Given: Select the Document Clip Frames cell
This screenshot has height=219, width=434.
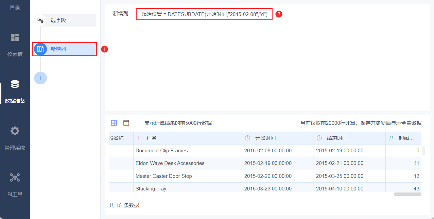Looking at the screenshot, I should [188, 151].
